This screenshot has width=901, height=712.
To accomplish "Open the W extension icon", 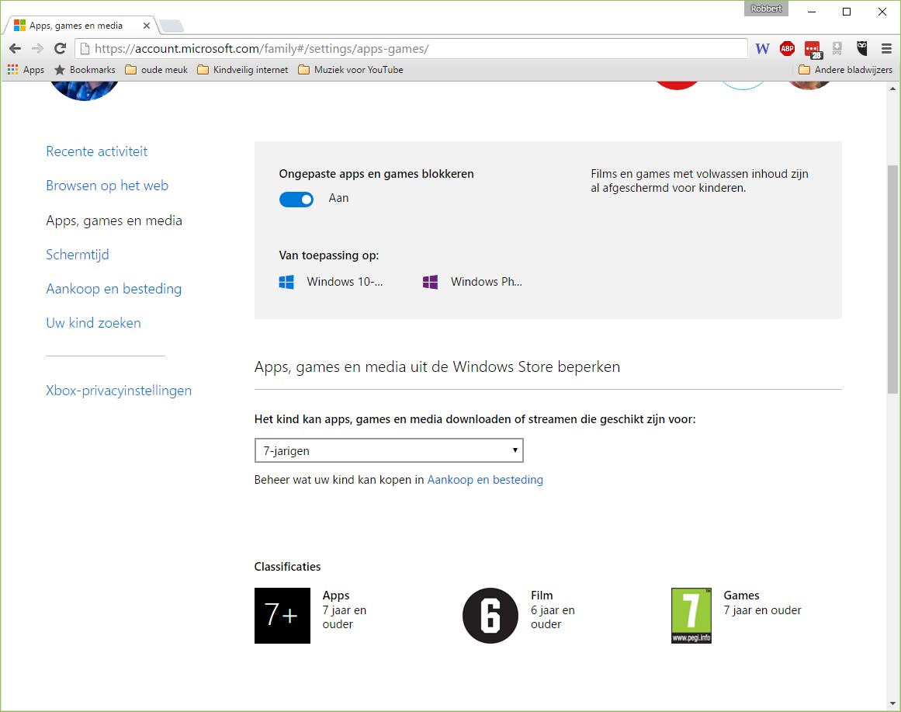I will pyautogui.click(x=762, y=49).
